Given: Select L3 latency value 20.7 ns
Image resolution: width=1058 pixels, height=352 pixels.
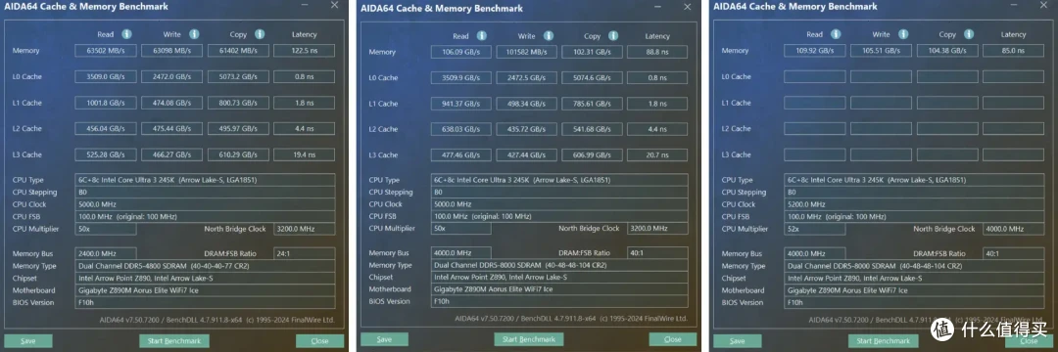Looking at the screenshot, I should (657, 154).
